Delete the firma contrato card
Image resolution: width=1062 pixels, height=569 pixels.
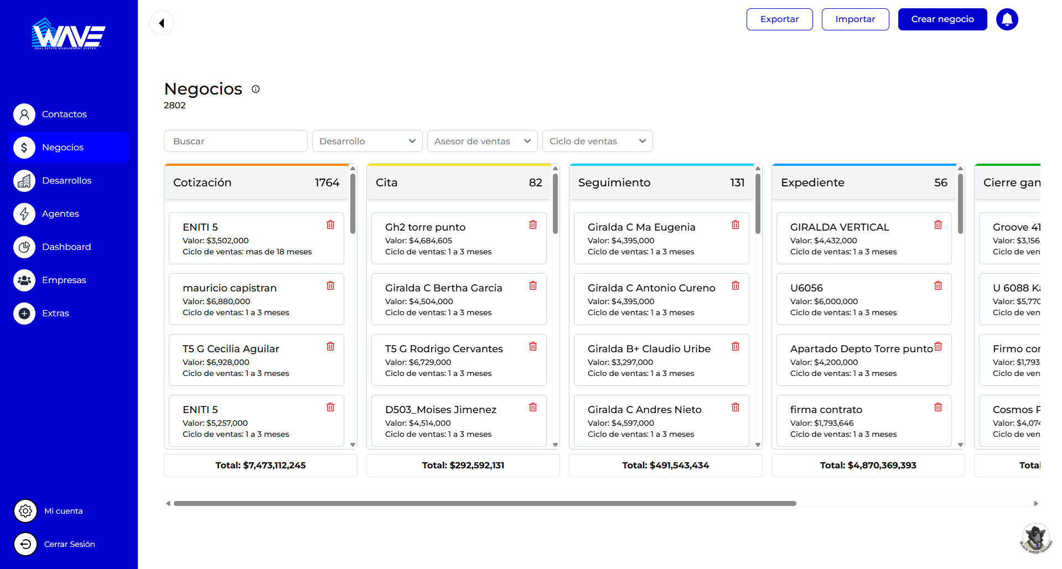tap(938, 407)
